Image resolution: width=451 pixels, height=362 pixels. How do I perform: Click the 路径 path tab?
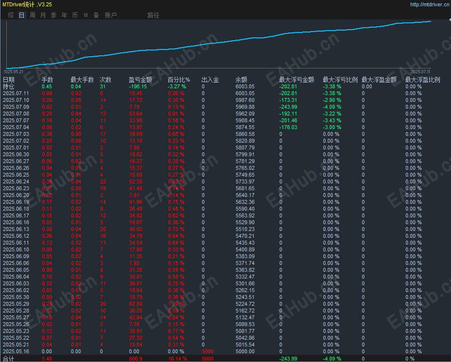tap(153, 15)
